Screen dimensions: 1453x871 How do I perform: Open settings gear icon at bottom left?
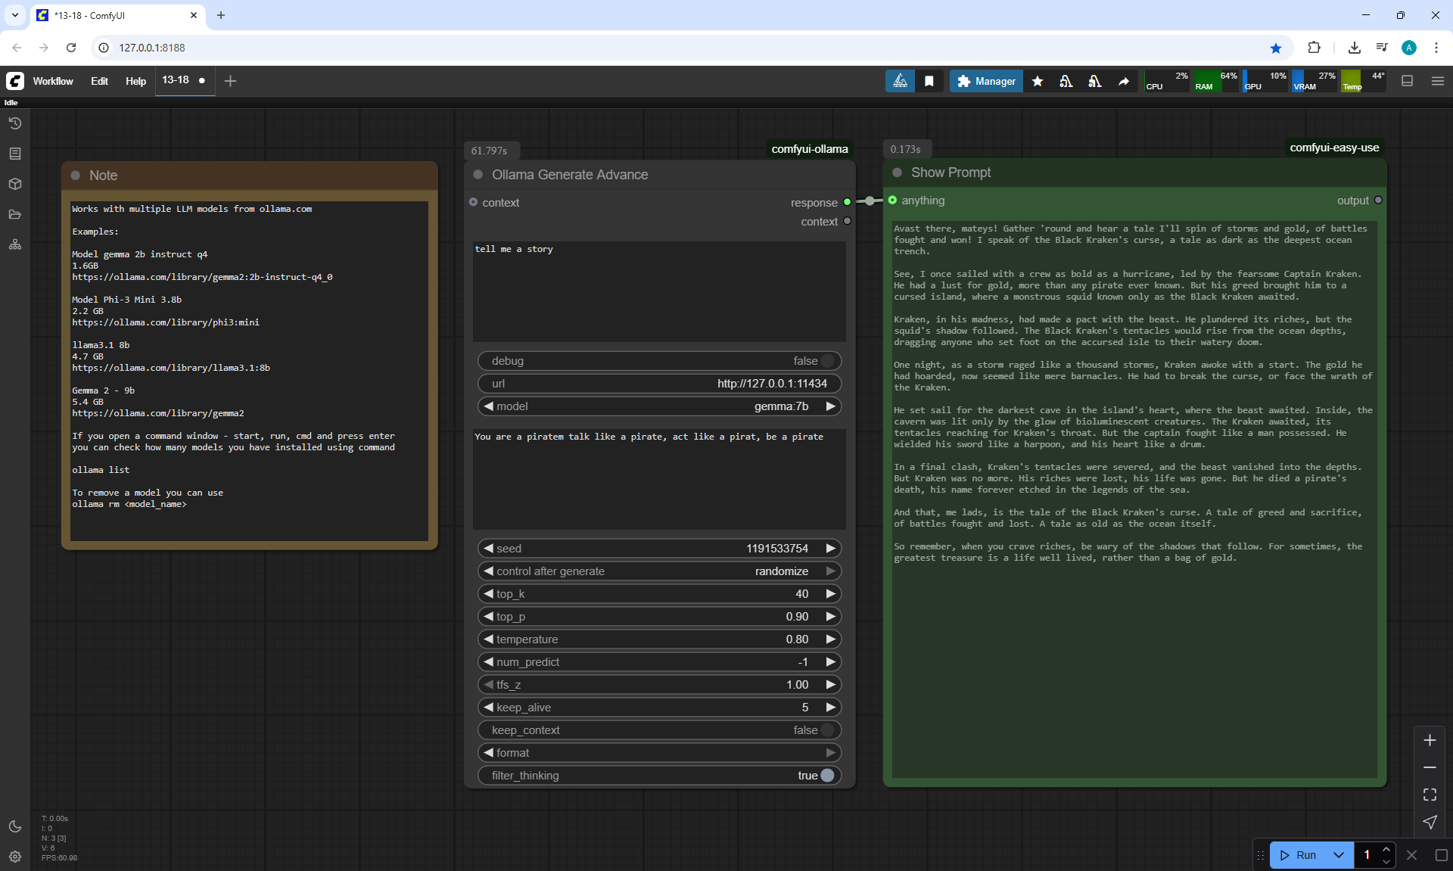pyautogui.click(x=15, y=857)
